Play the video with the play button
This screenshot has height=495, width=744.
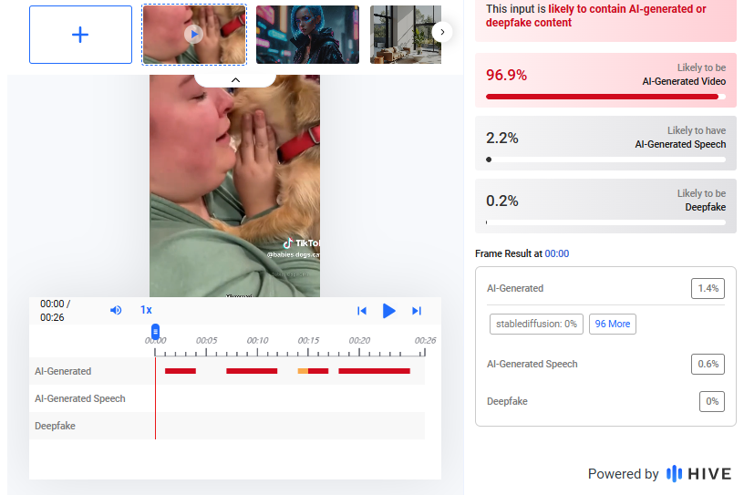389,311
